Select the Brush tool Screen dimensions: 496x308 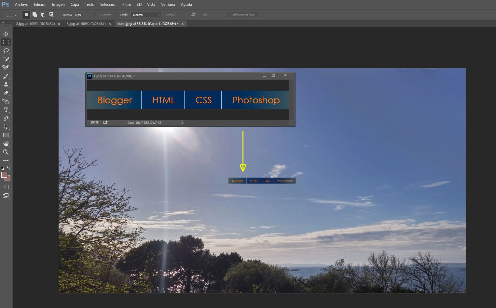point(6,76)
